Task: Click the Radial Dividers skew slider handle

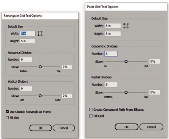Action: (126, 93)
